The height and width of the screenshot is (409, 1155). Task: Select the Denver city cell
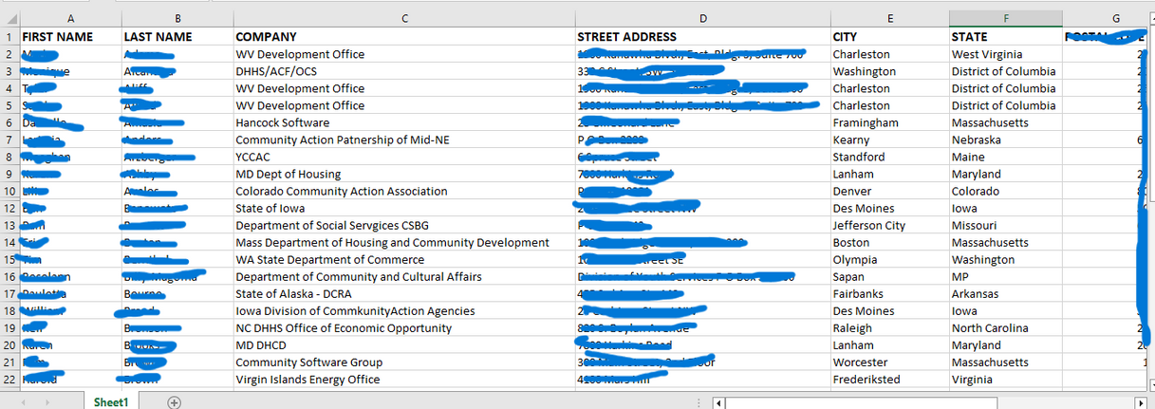pos(889,191)
